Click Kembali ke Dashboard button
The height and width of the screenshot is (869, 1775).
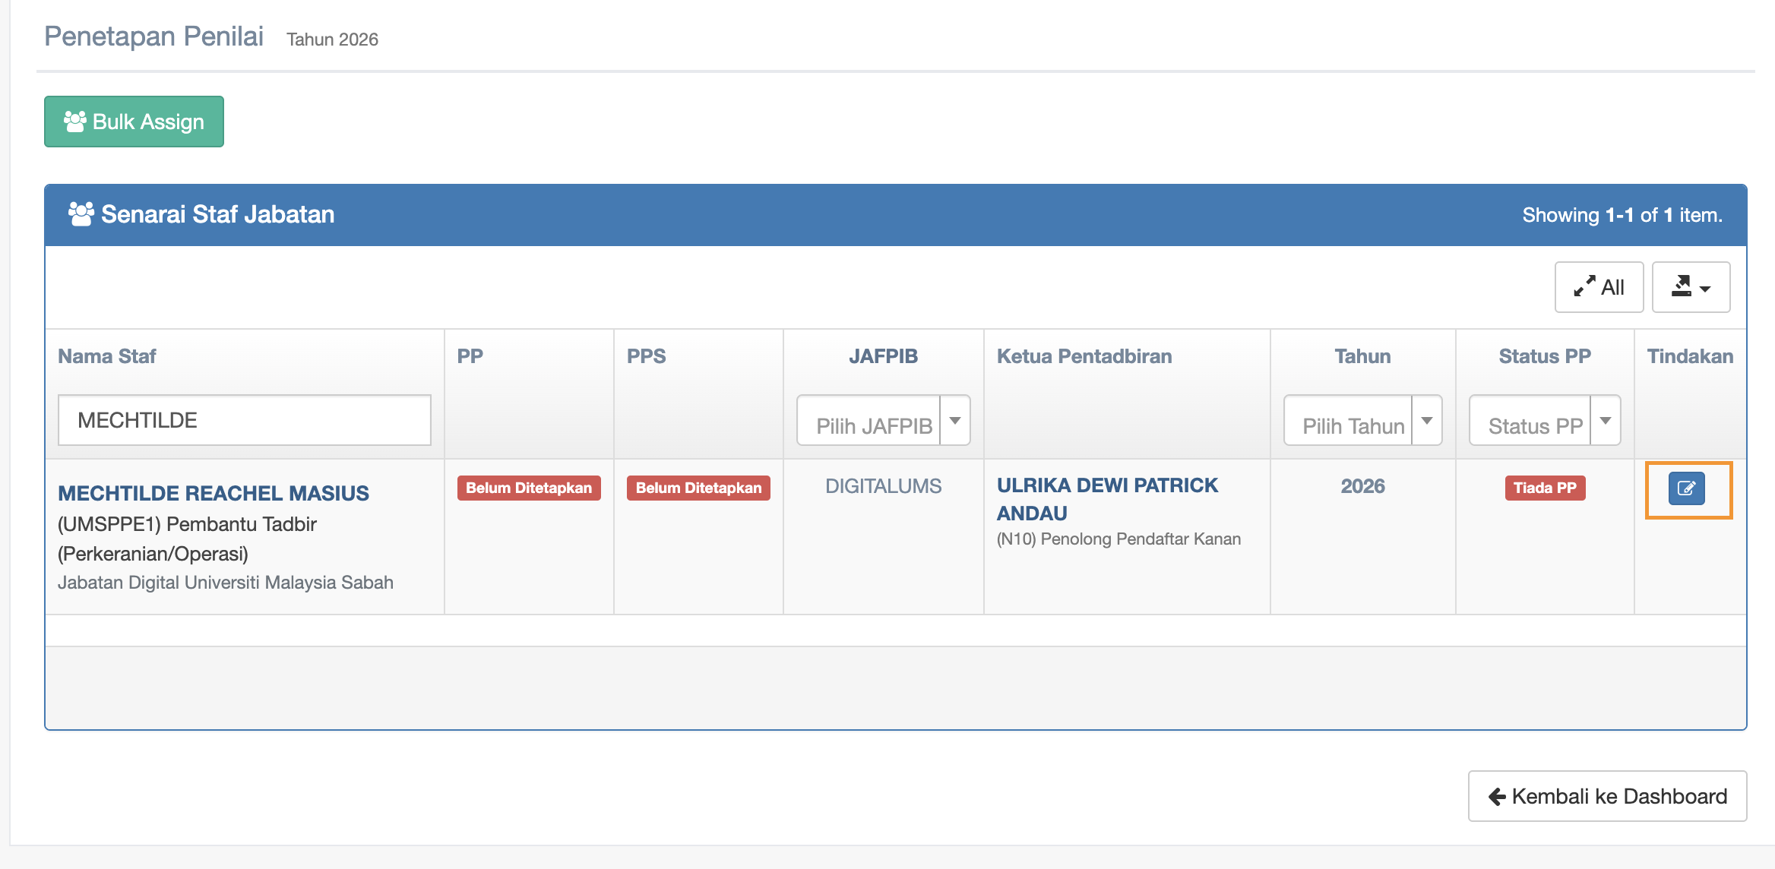coord(1607,796)
